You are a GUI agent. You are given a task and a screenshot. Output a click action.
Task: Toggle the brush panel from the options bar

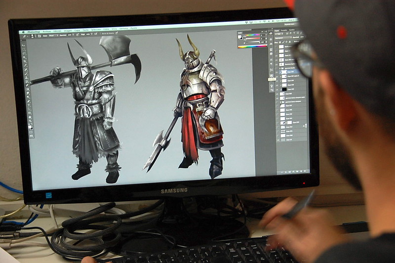pyautogui.click(x=39, y=36)
